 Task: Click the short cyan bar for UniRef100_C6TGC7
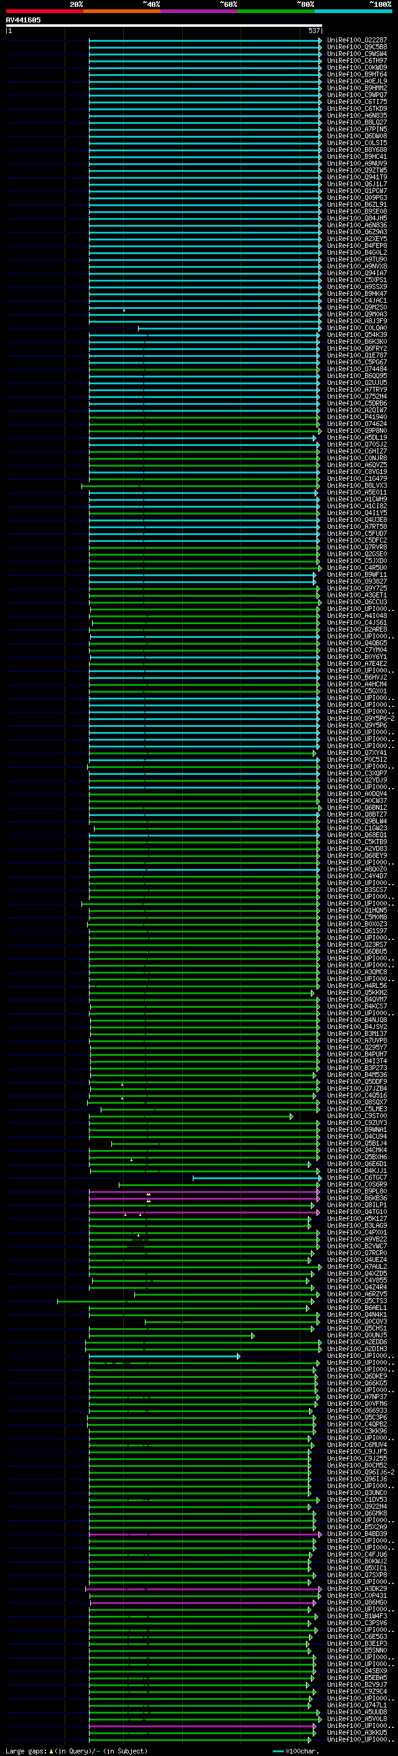(257, 1177)
